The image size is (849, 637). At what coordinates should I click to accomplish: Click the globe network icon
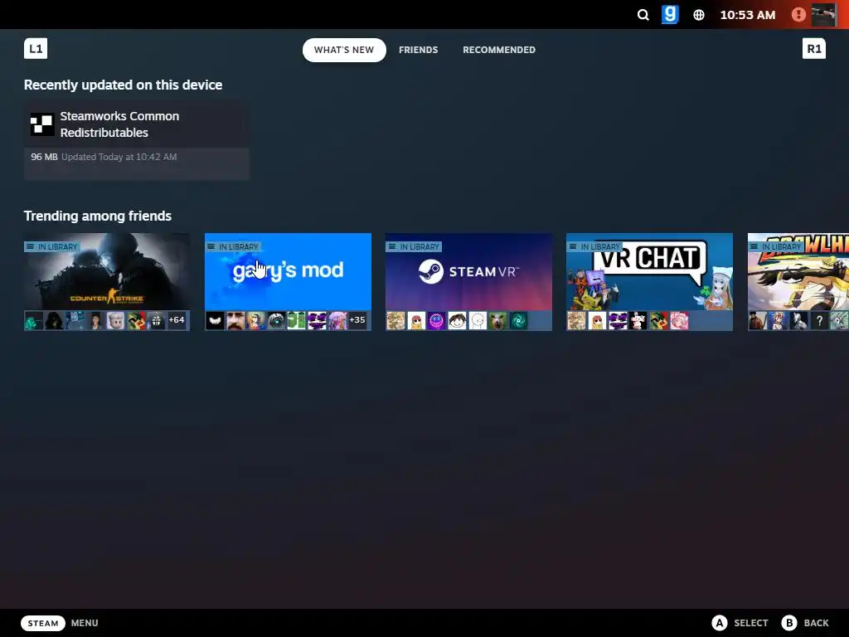(x=699, y=15)
